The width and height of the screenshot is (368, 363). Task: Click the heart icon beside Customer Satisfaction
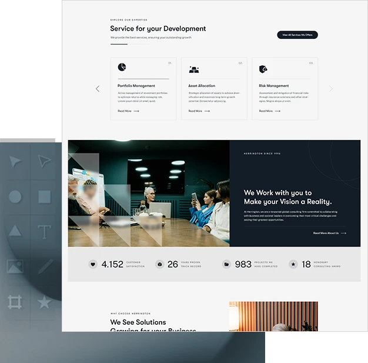(93, 265)
